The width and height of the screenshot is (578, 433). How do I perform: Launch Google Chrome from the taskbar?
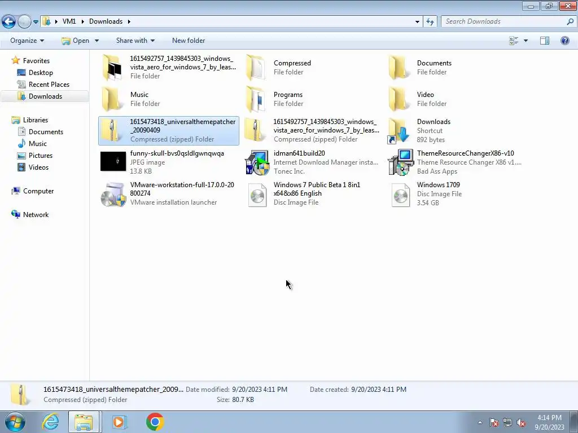pyautogui.click(x=155, y=422)
